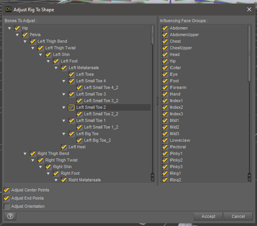
Task: Collapse Right Thigh Bend node
Action: 25,154
